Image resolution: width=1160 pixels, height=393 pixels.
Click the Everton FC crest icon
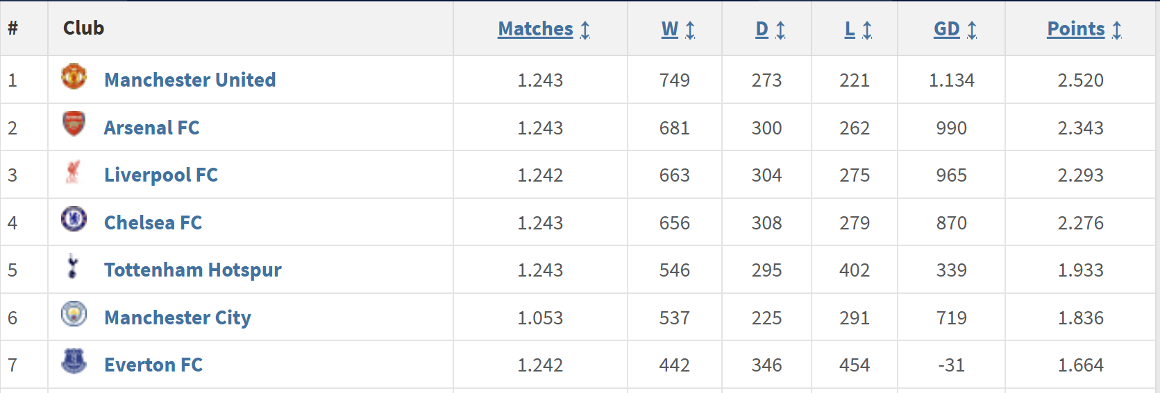coord(74,361)
